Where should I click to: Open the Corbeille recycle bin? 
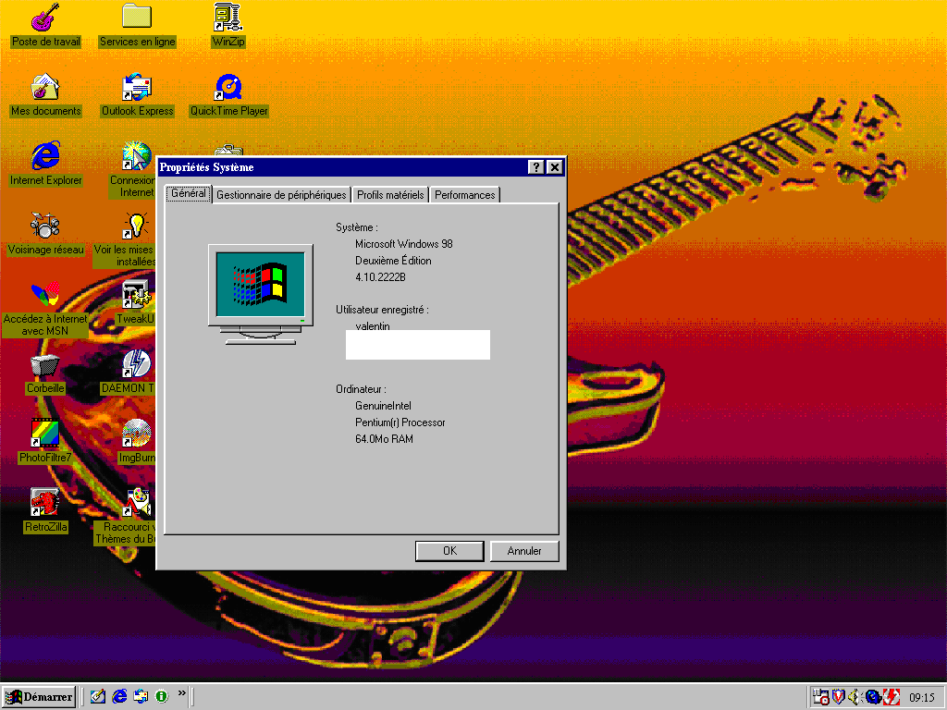45,366
